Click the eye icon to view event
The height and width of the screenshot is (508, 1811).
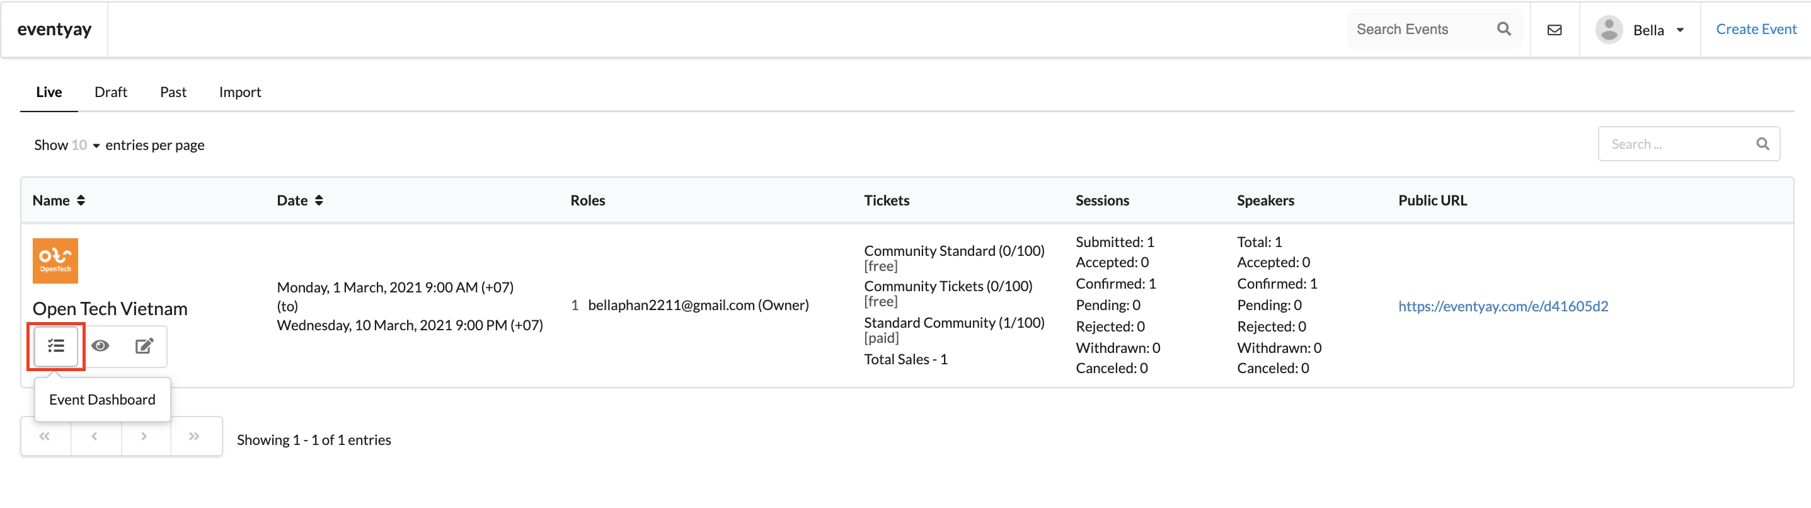coord(101,346)
